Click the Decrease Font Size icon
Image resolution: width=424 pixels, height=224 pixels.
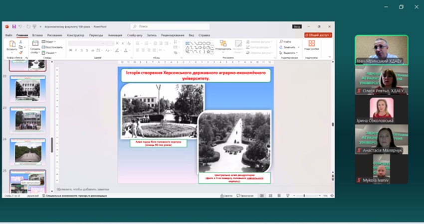tap(123, 43)
